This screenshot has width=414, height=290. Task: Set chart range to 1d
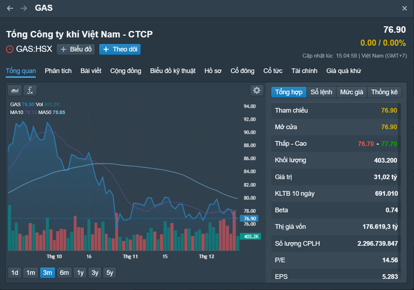(x=15, y=273)
